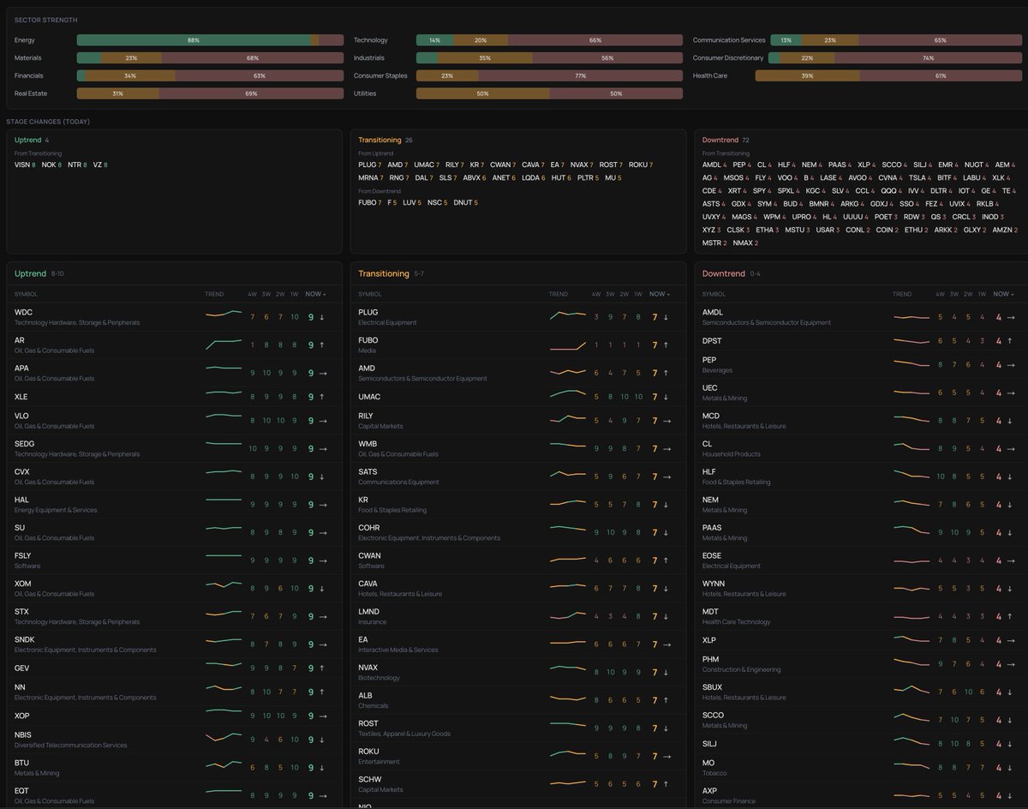1028x809 pixels.
Task: Open the WMB row in Transitioning table
Action: click(517, 448)
